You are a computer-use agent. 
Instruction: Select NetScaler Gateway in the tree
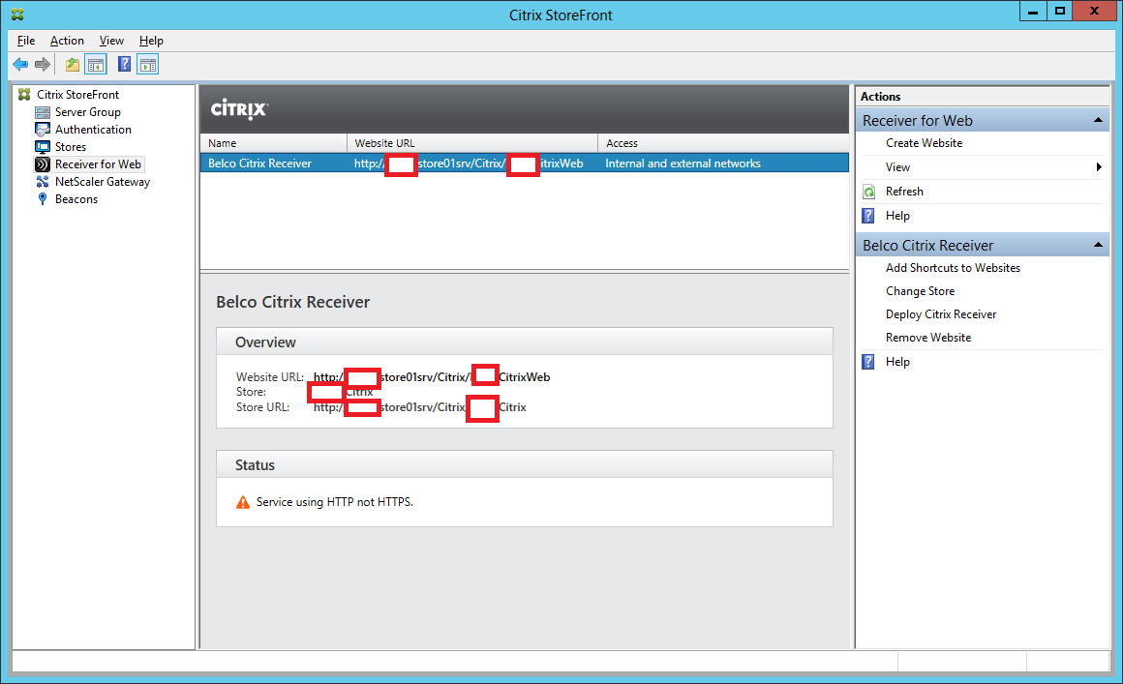point(103,182)
